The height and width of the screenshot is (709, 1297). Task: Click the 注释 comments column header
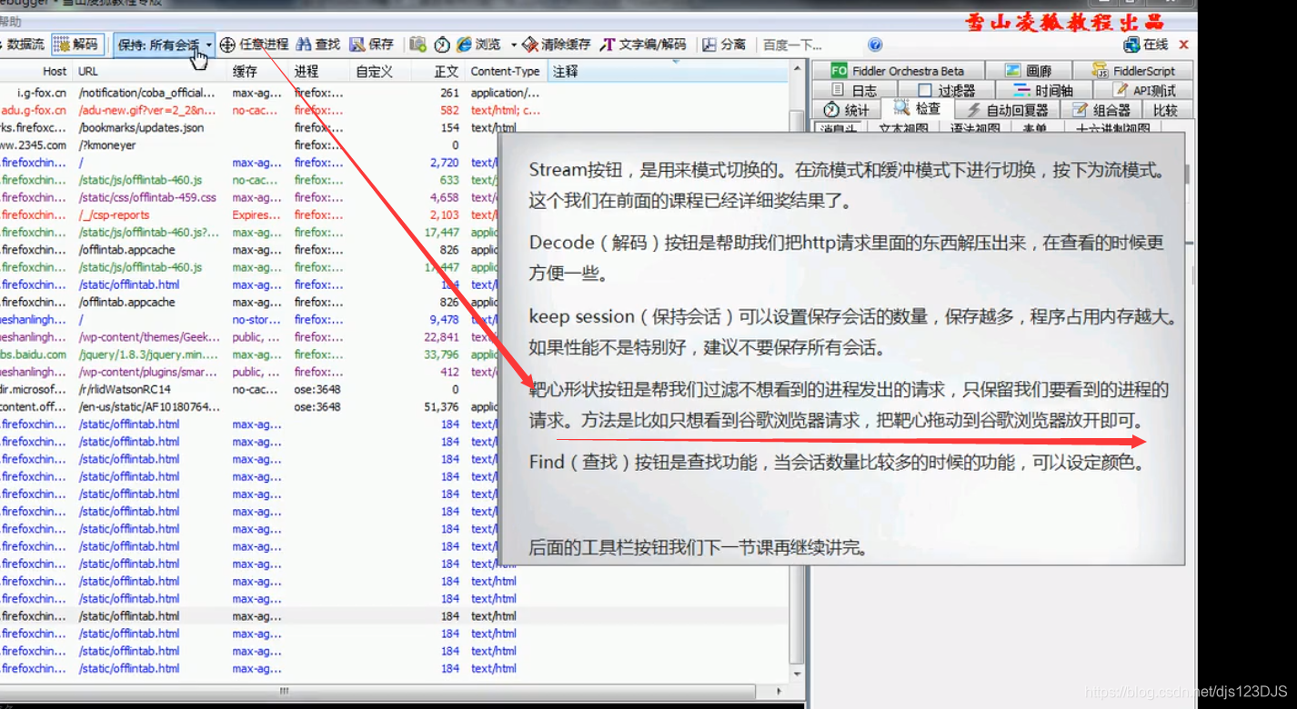point(667,71)
